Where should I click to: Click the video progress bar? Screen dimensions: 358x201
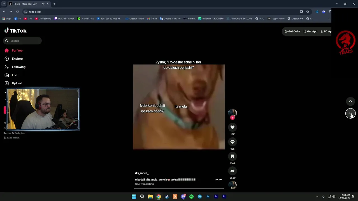click(x=179, y=189)
